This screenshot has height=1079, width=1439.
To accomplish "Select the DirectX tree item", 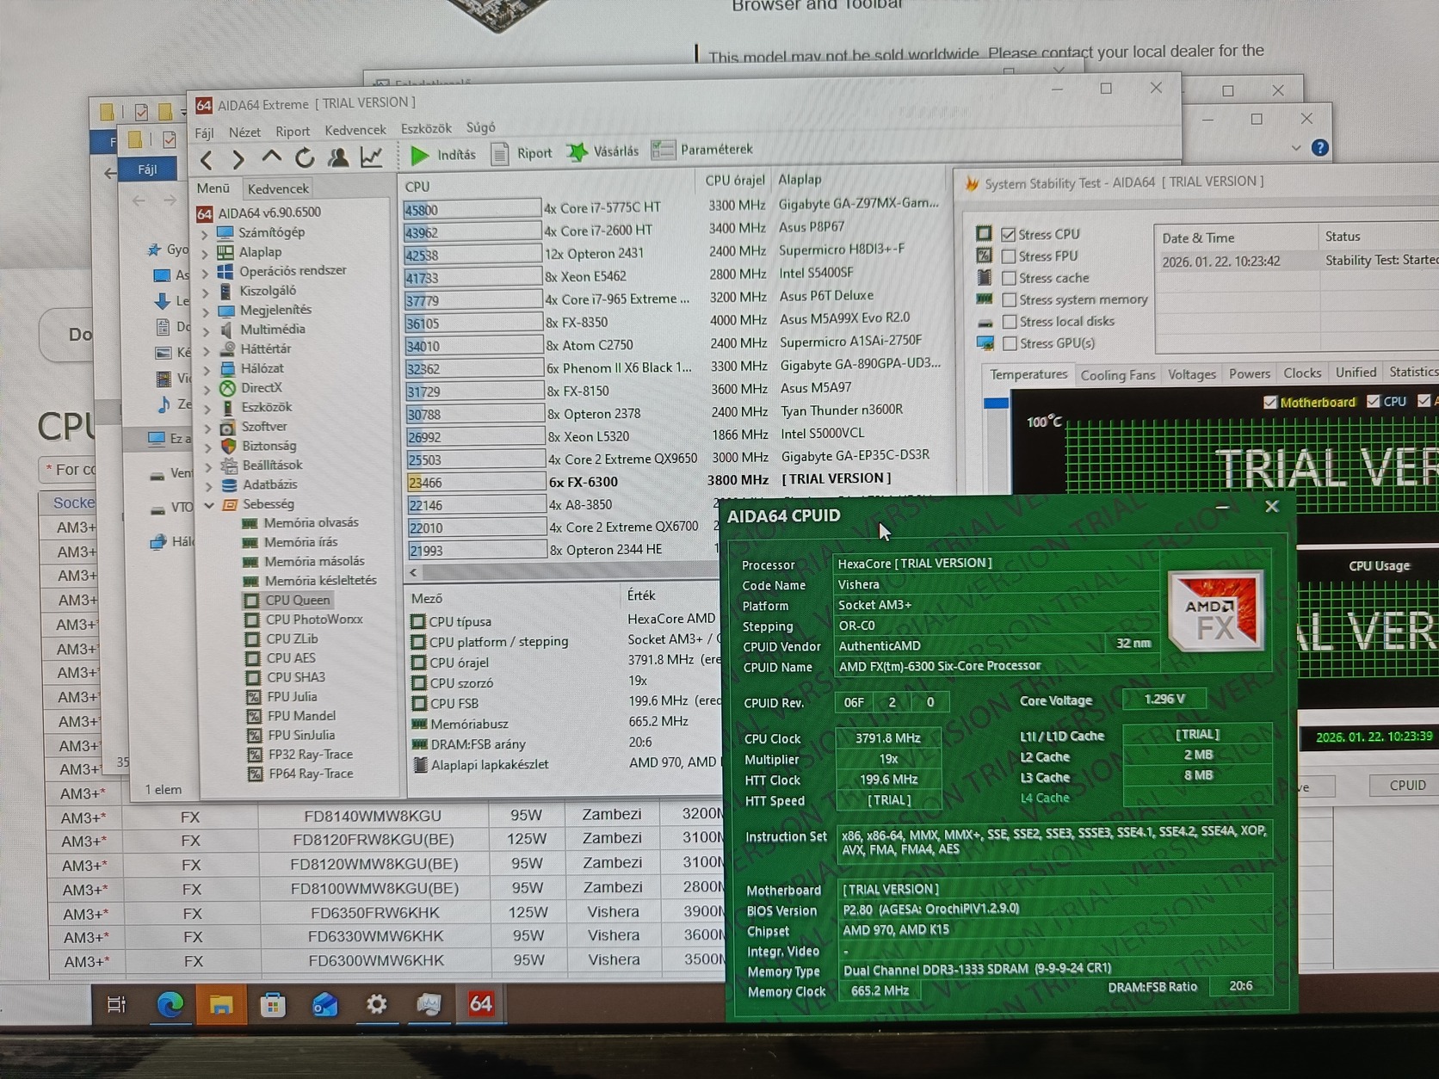I will pos(261,388).
